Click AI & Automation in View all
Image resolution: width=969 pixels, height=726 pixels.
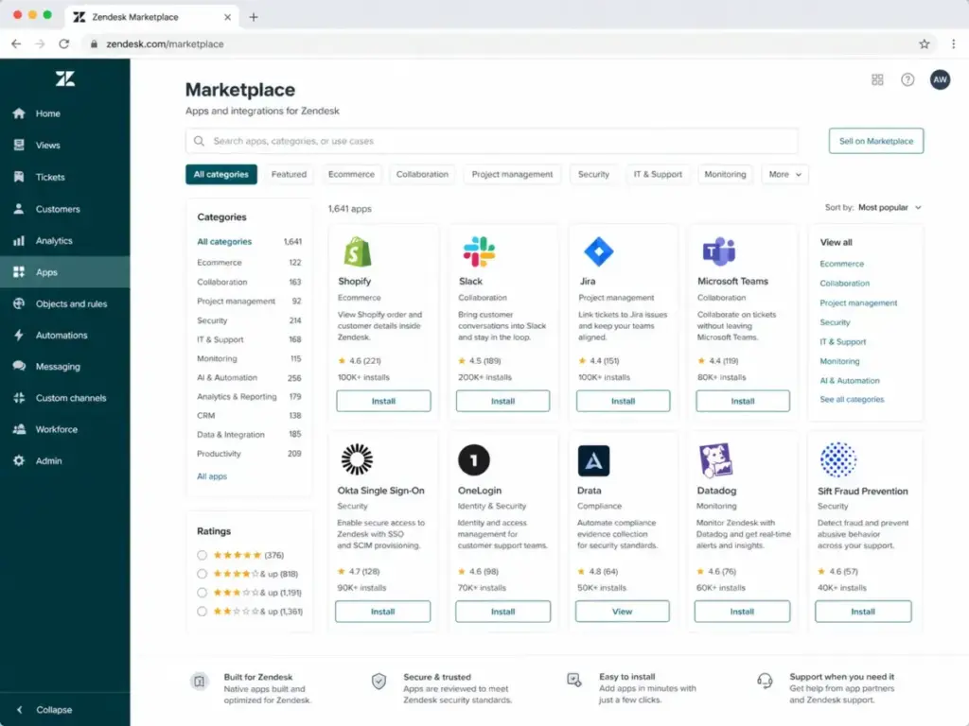coord(850,381)
